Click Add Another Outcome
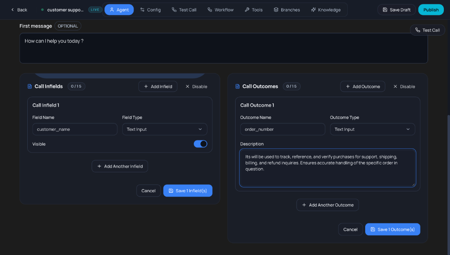 point(327,205)
